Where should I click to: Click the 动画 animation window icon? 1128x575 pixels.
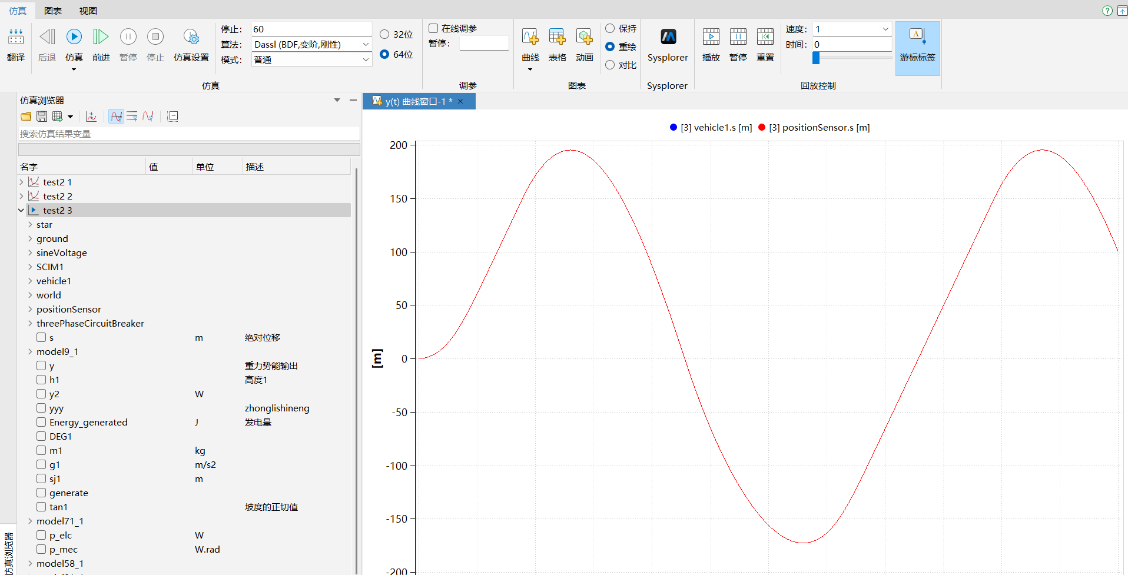(585, 38)
